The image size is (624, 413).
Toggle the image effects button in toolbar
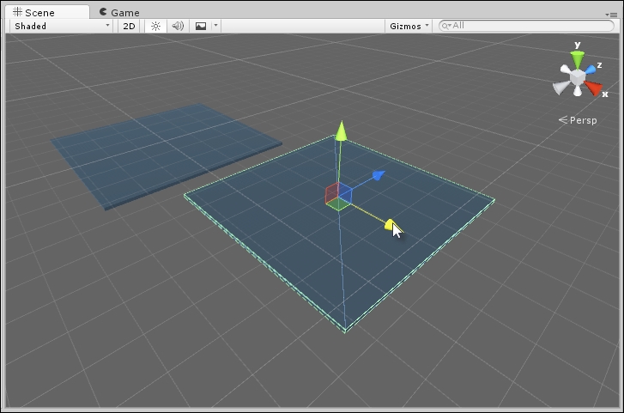(x=201, y=26)
